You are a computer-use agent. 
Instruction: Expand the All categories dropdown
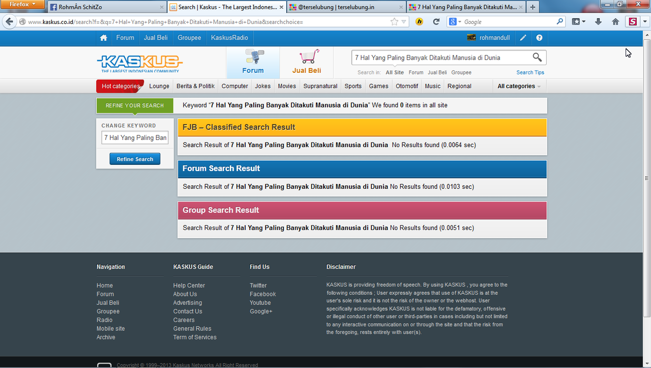point(519,86)
